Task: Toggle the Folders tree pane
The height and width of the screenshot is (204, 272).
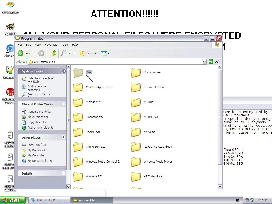Action: pos(88,53)
